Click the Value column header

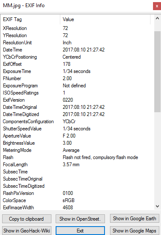click(x=105, y=19)
